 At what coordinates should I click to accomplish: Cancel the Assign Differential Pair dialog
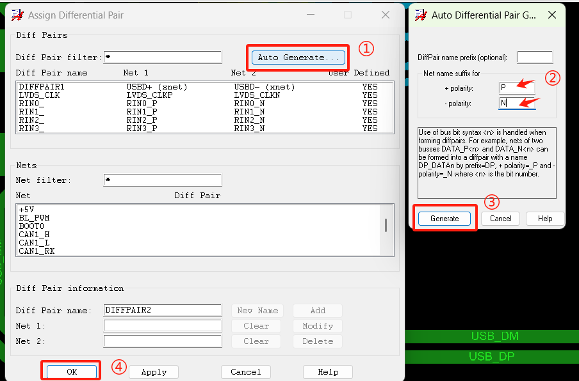[x=245, y=372]
